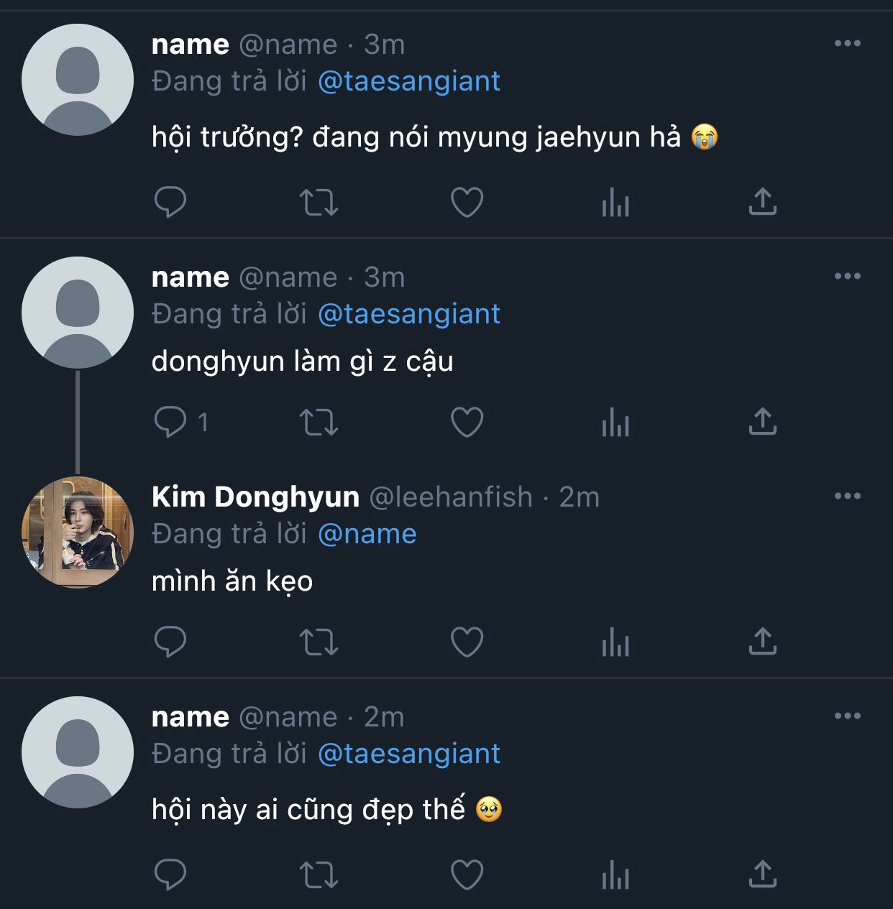Open more options on 'donghyun làm gì' tweet
The width and height of the screenshot is (893, 909).
(847, 277)
